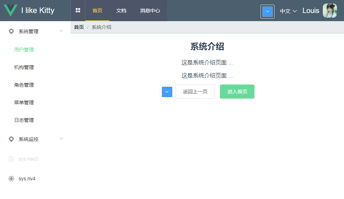The width and height of the screenshot is (344, 199).
Task: Toggle sidebar with the grid menu icon
Action: tap(78, 10)
